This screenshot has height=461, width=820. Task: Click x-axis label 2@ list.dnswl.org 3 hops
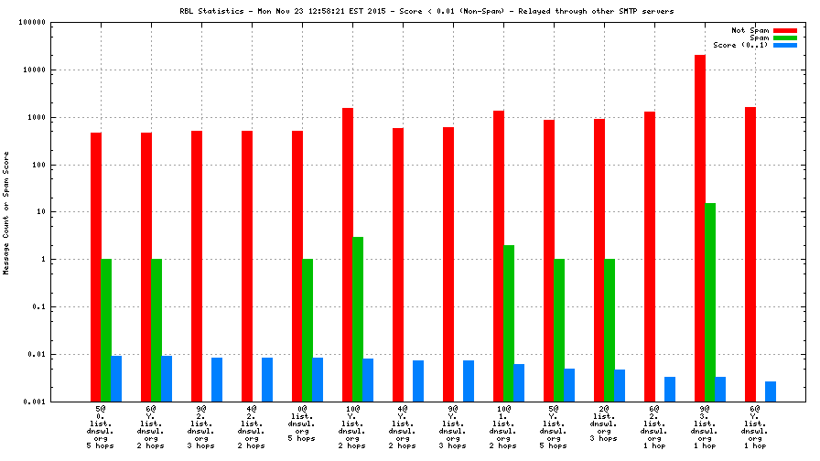click(x=604, y=426)
